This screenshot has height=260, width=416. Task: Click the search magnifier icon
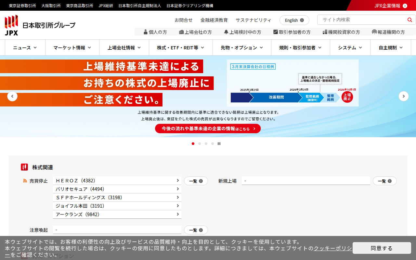point(409,20)
